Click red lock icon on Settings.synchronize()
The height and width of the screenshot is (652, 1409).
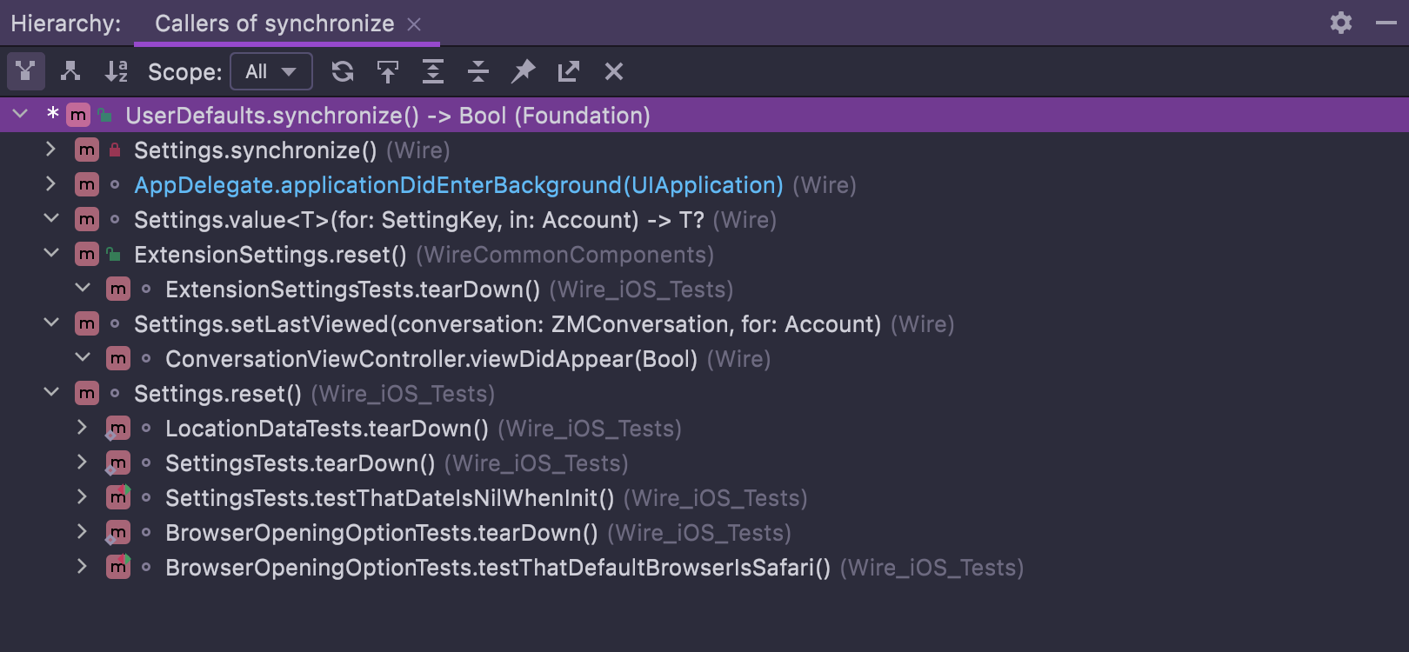[115, 150]
